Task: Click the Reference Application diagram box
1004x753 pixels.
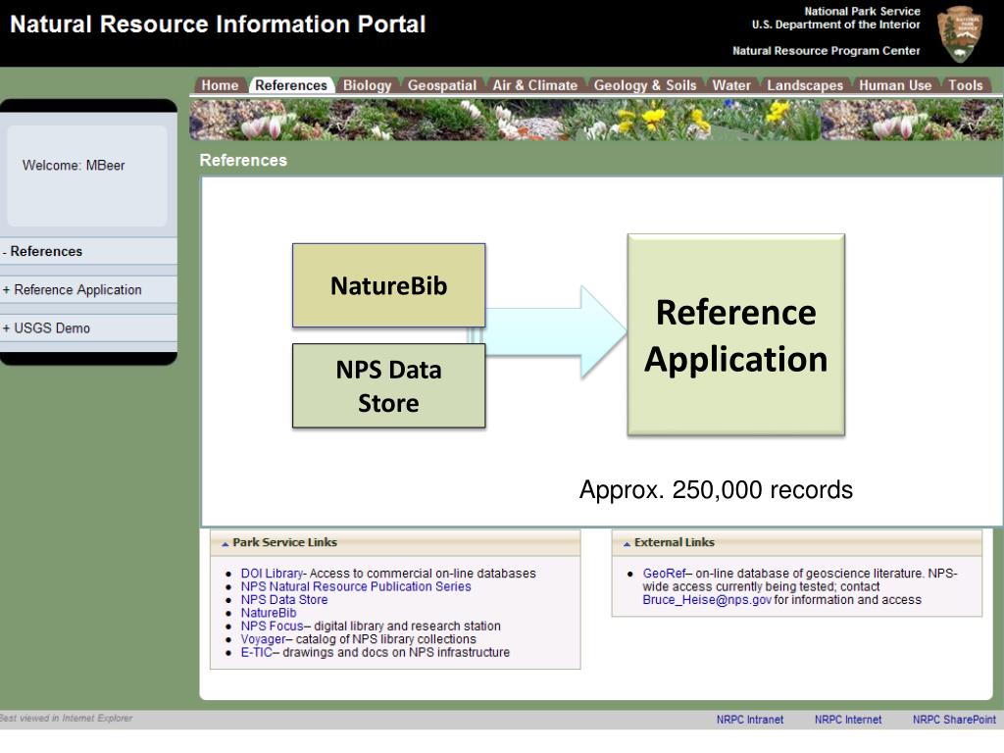Action: tap(736, 335)
